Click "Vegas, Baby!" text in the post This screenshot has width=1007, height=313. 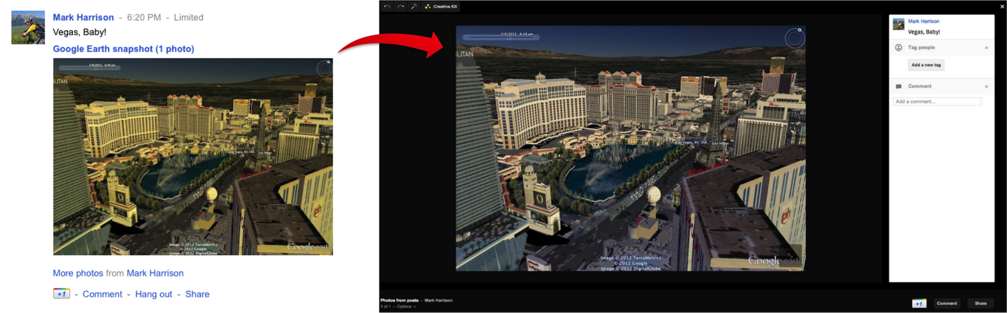coord(79,32)
